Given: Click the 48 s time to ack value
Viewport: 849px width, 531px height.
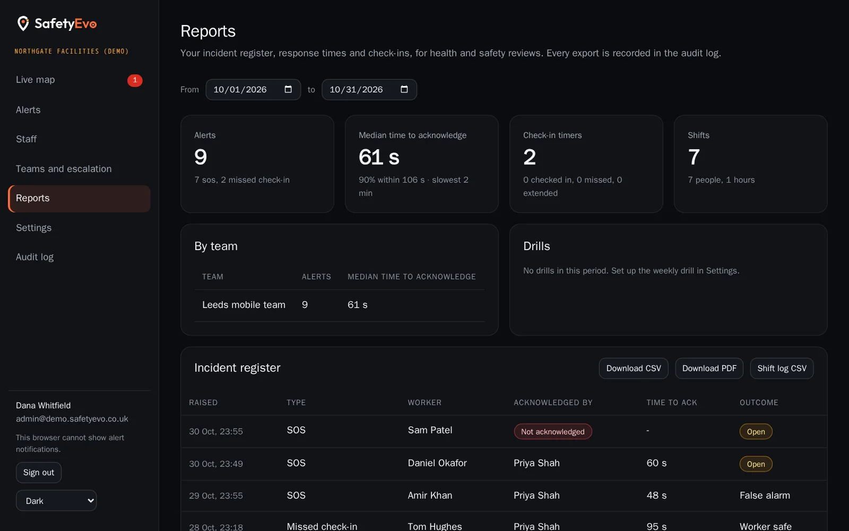Looking at the screenshot, I should coord(656,495).
